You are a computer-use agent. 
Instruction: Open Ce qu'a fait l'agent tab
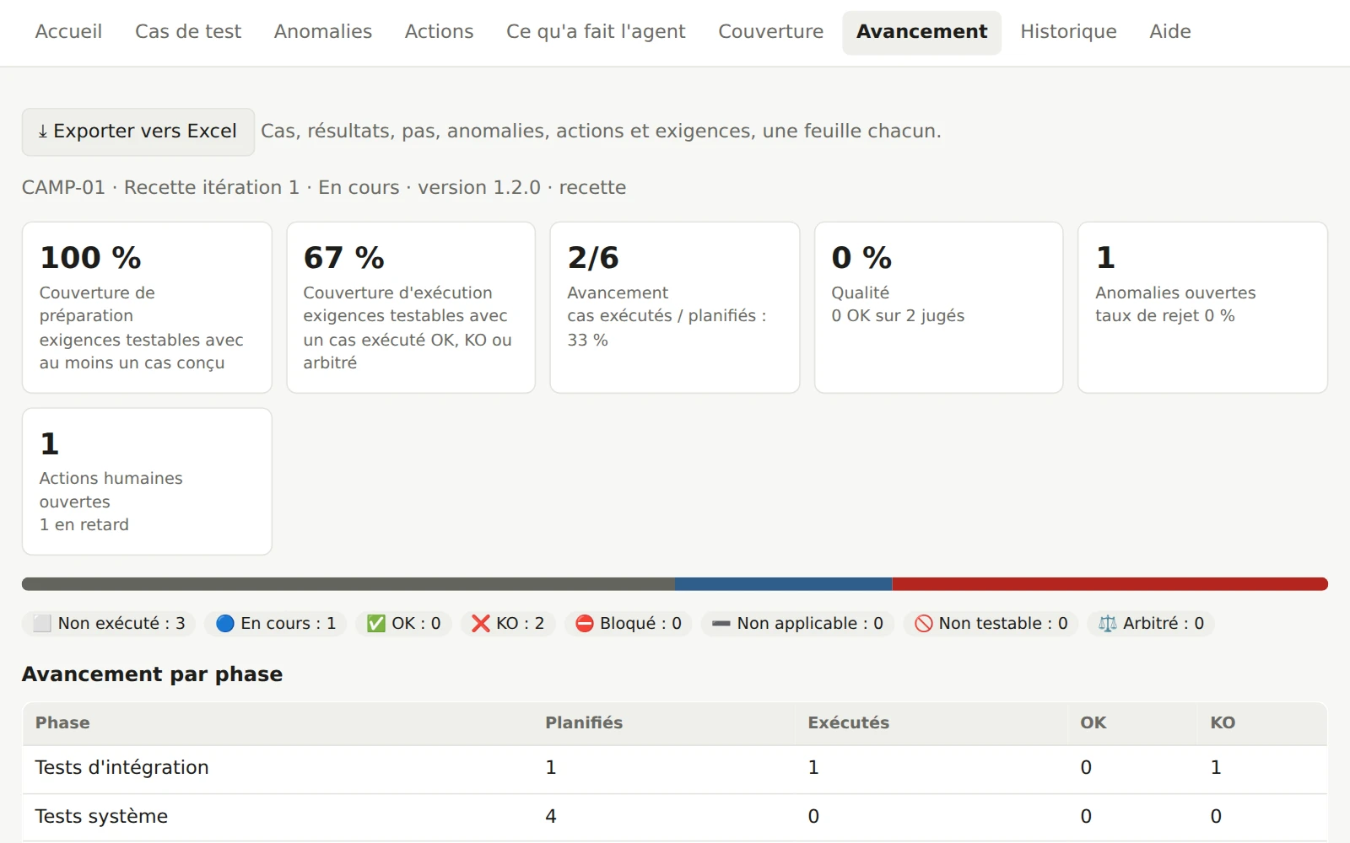[596, 32]
